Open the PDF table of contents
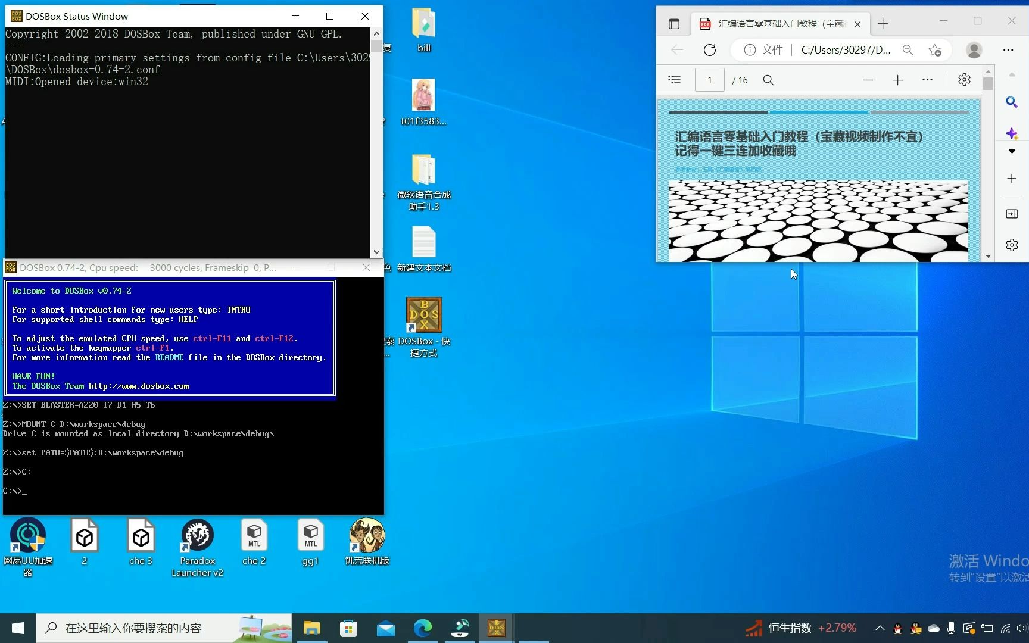Image resolution: width=1029 pixels, height=643 pixels. pos(675,80)
